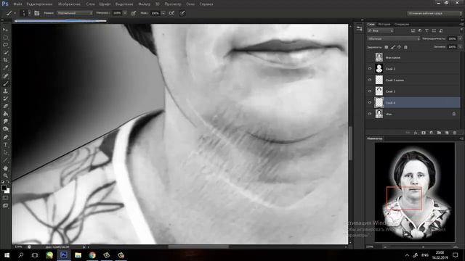Lock position icon in Layers panel

tap(399, 47)
